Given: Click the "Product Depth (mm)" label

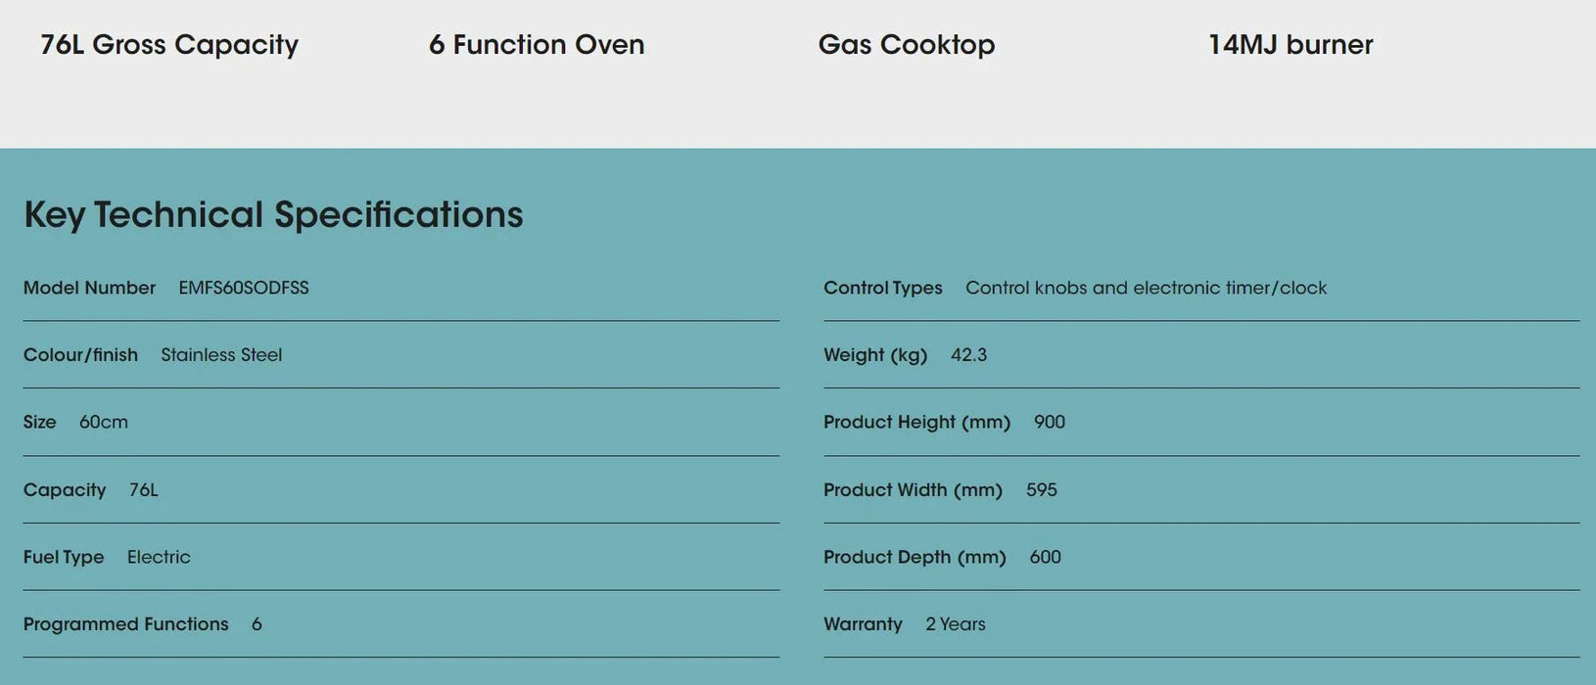Looking at the screenshot, I should pyautogui.click(x=915, y=557).
